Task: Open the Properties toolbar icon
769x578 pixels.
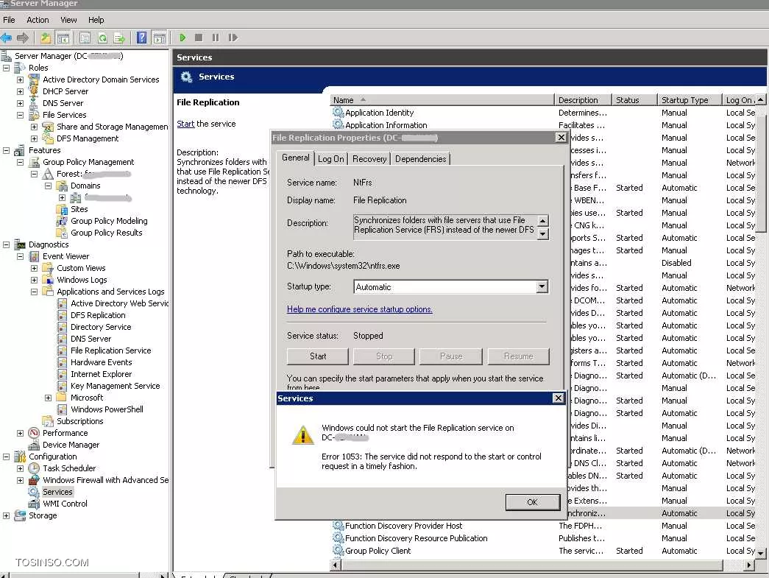Action: pyautogui.click(x=85, y=38)
